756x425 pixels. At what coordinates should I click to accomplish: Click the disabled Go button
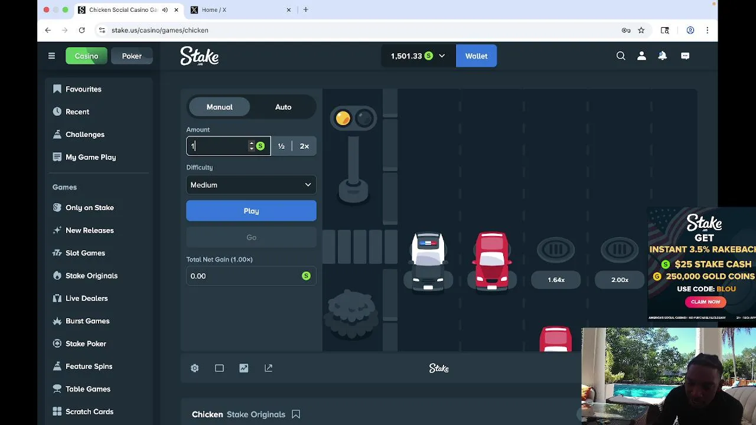click(251, 237)
